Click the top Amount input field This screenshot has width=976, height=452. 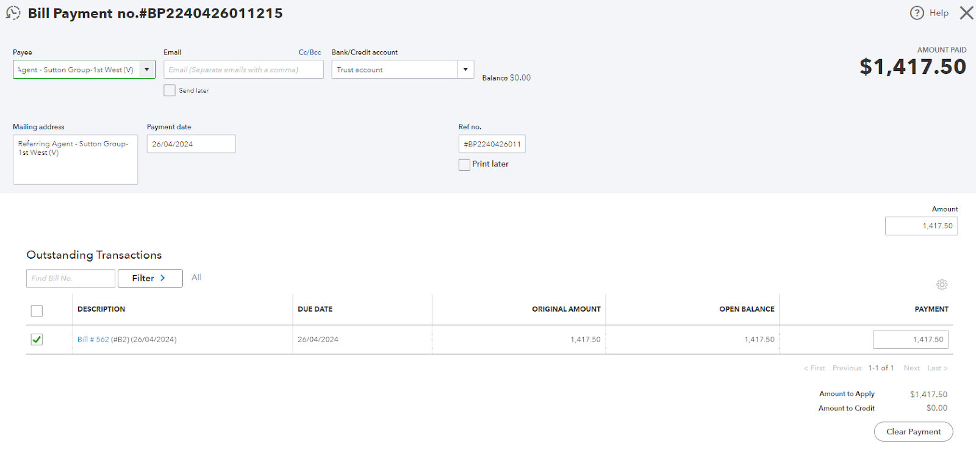[x=921, y=226]
